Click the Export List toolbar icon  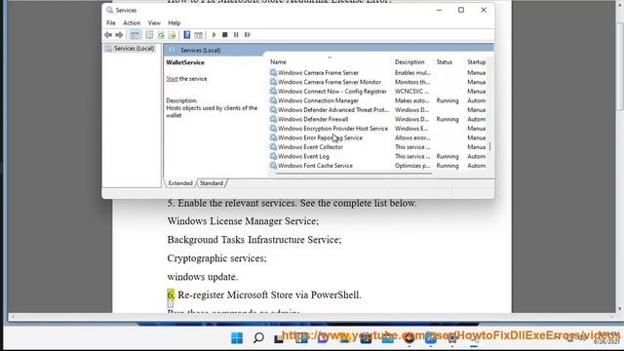click(x=172, y=35)
